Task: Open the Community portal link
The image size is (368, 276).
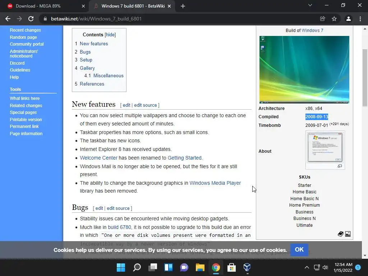Action: tap(27, 44)
